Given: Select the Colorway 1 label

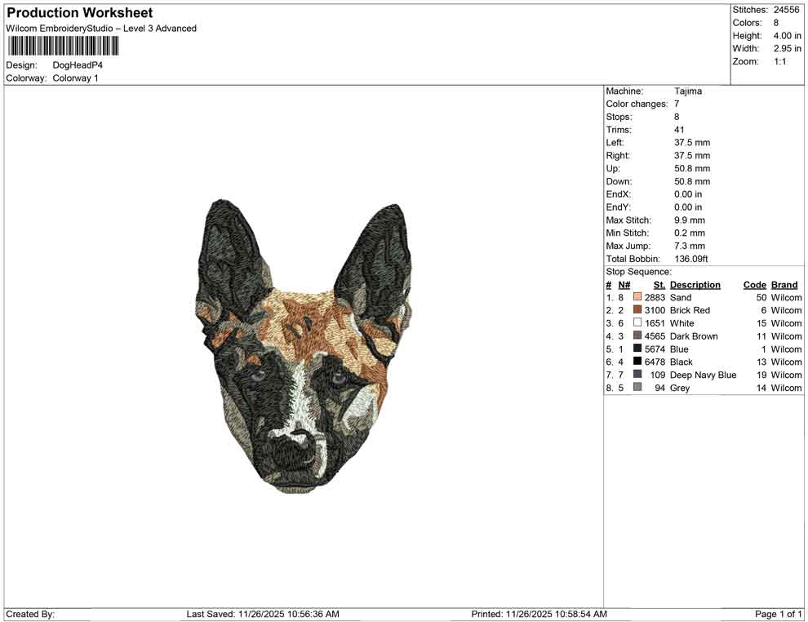Looking at the screenshot, I should [x=75, y=78].
